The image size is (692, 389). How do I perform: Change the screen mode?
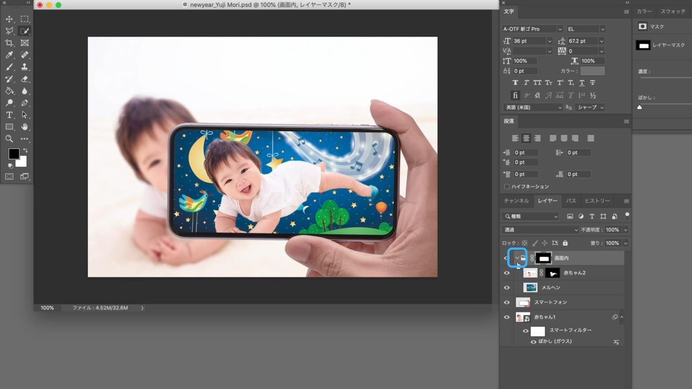pyautogui.click(x=25, y=176)
